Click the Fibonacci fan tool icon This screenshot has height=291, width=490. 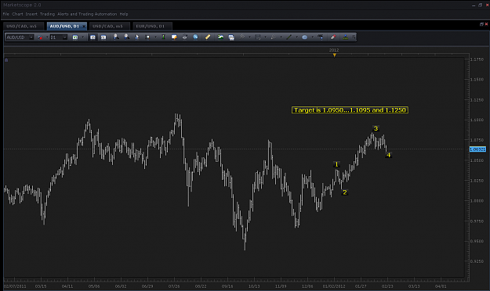point(273,37)
